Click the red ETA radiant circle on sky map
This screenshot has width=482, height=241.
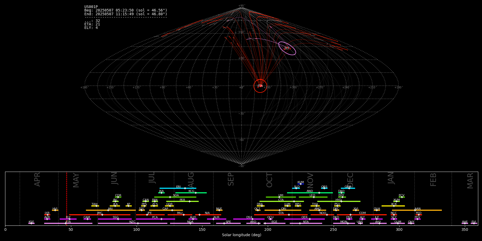click(x=260, y=86)
